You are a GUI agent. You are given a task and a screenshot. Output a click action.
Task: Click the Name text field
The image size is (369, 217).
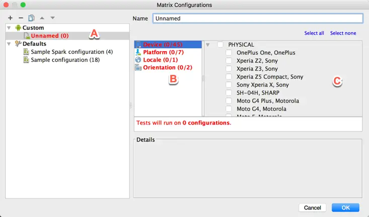coord(257,18)
